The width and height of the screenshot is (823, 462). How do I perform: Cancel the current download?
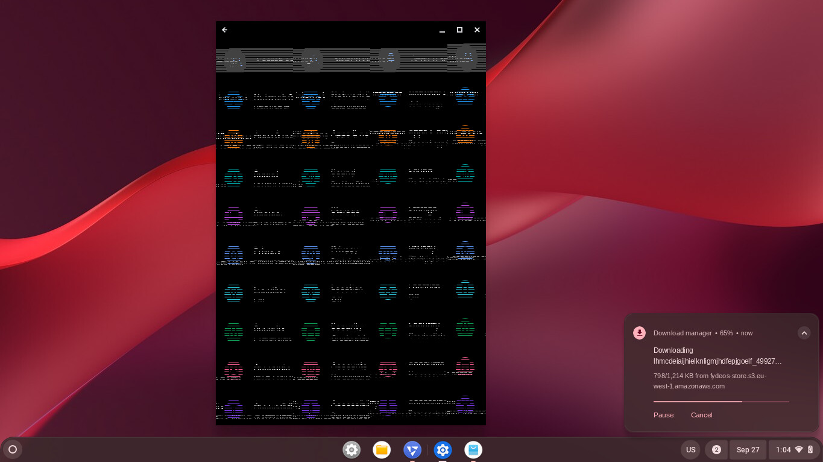[701, 415]
